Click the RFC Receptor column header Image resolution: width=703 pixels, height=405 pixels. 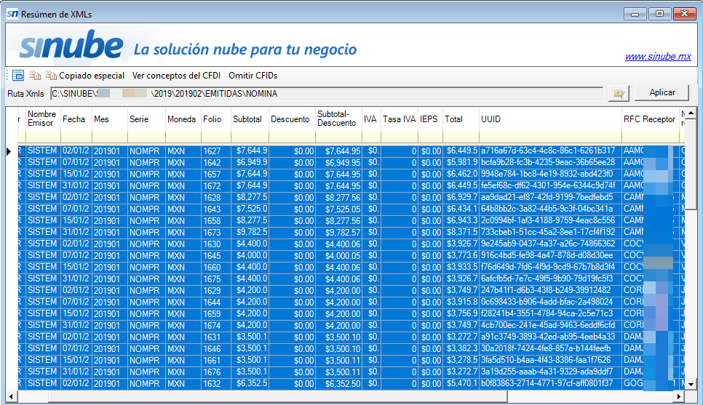[x=648, y=119]
